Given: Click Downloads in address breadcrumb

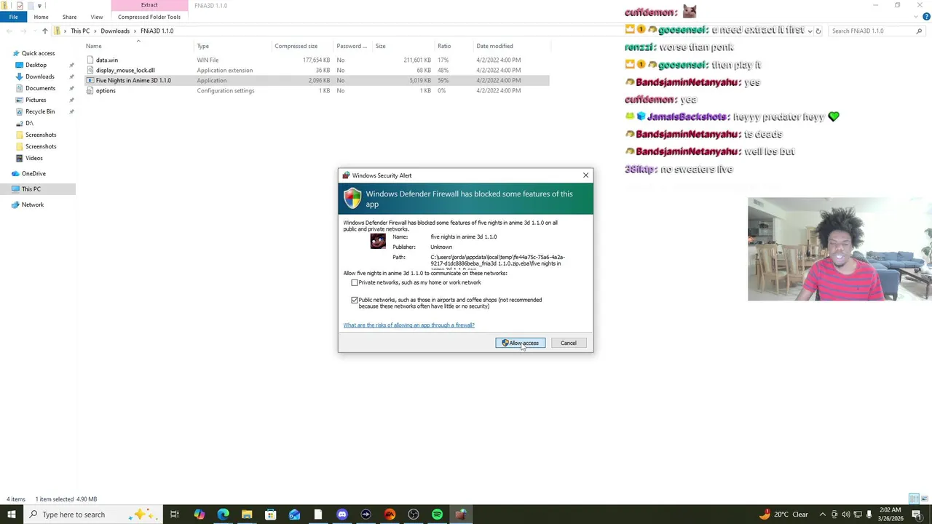Looking at the screenshot, I should (x=115, y=31).
